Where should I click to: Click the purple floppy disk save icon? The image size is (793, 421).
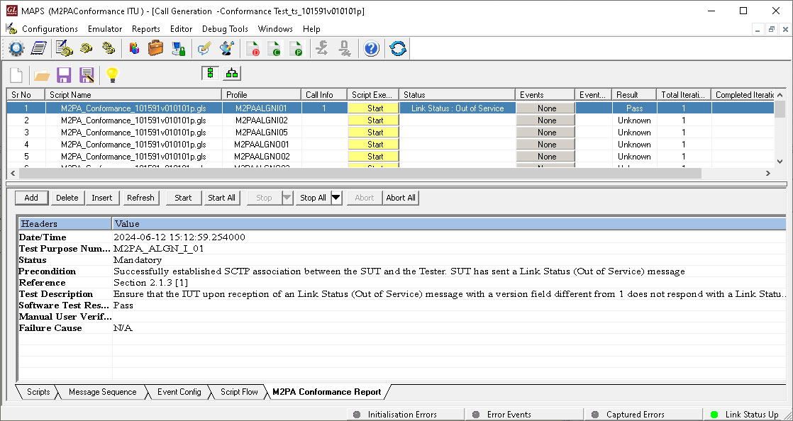coord(64,75)
